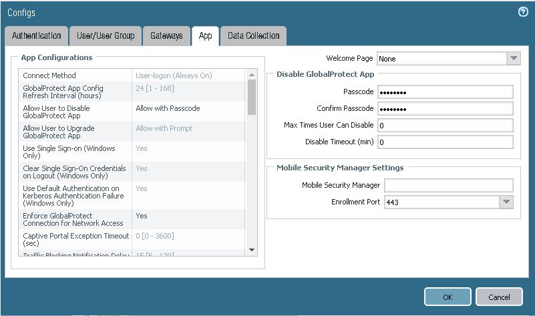Screen dimensions: 535x316
Task: Click Yes value for Clear Single Sign-On Credentials
Action: [x=142, y=168]
